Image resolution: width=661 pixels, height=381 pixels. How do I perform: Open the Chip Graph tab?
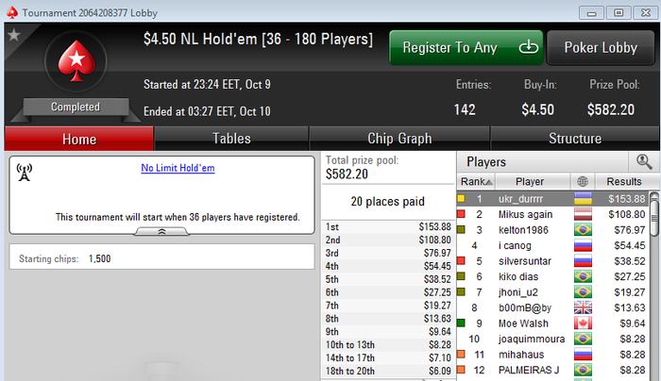[x=399, y=139]
